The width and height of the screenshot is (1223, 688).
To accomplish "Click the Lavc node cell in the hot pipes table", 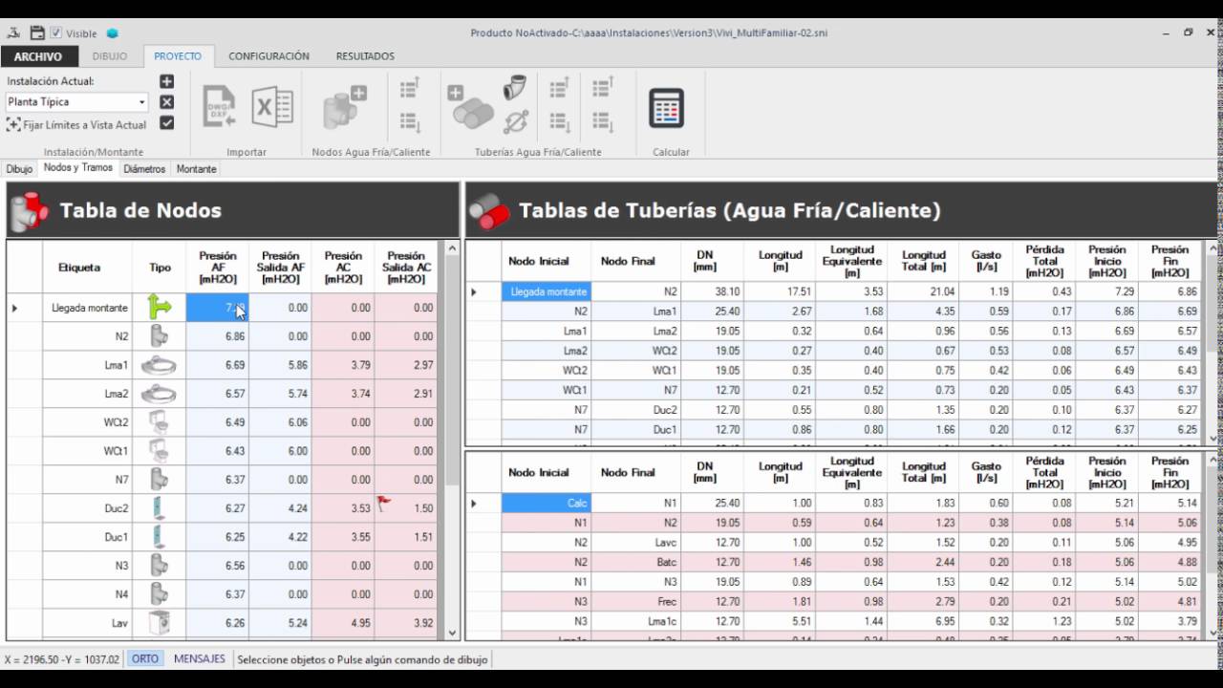I will point(637,543).
